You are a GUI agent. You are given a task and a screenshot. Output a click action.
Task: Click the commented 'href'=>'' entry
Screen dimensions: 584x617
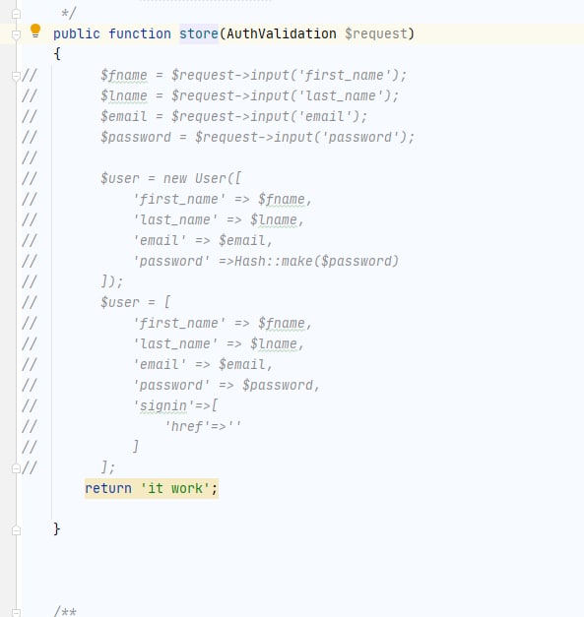pos(203,426)
